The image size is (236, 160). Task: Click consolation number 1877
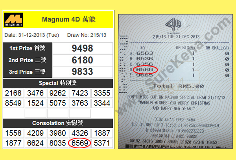pyautogui.click(x=13, y=143)
